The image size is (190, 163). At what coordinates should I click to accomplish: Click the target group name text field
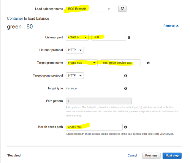(x=120, y=63)
